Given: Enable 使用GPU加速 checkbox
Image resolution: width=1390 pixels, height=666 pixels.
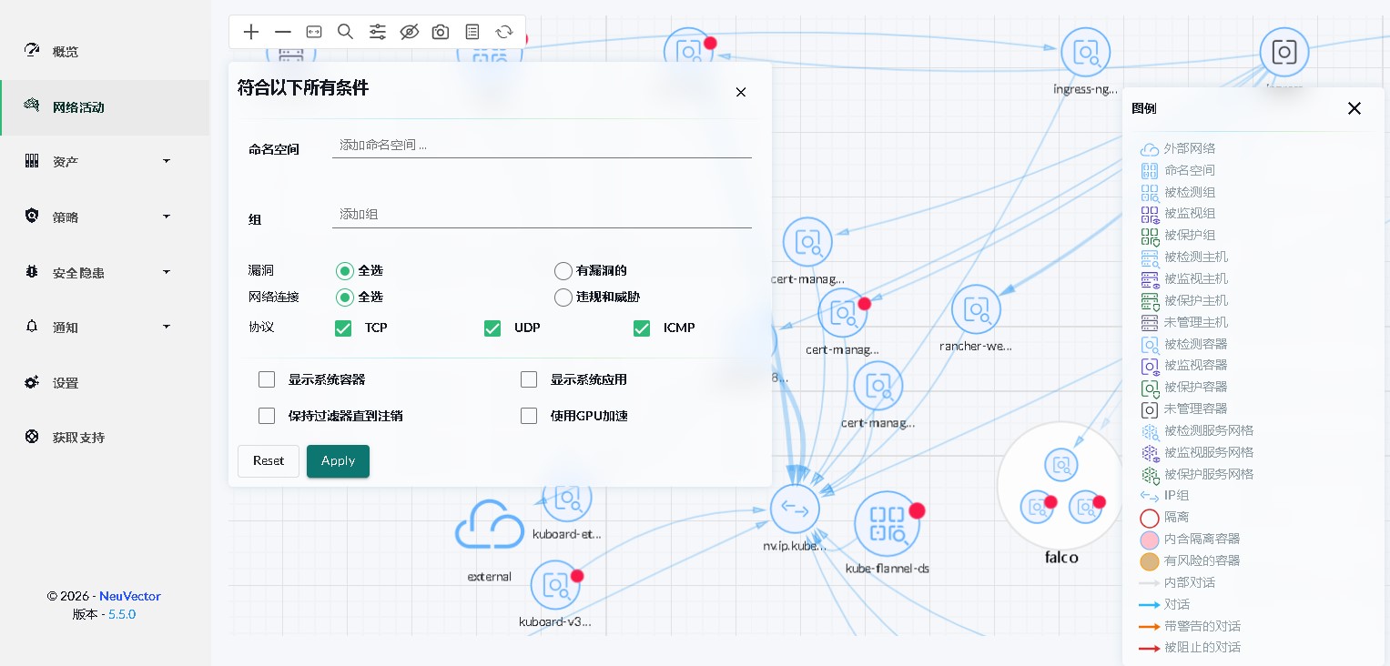Looking at the screenshot, I should 529,416.
